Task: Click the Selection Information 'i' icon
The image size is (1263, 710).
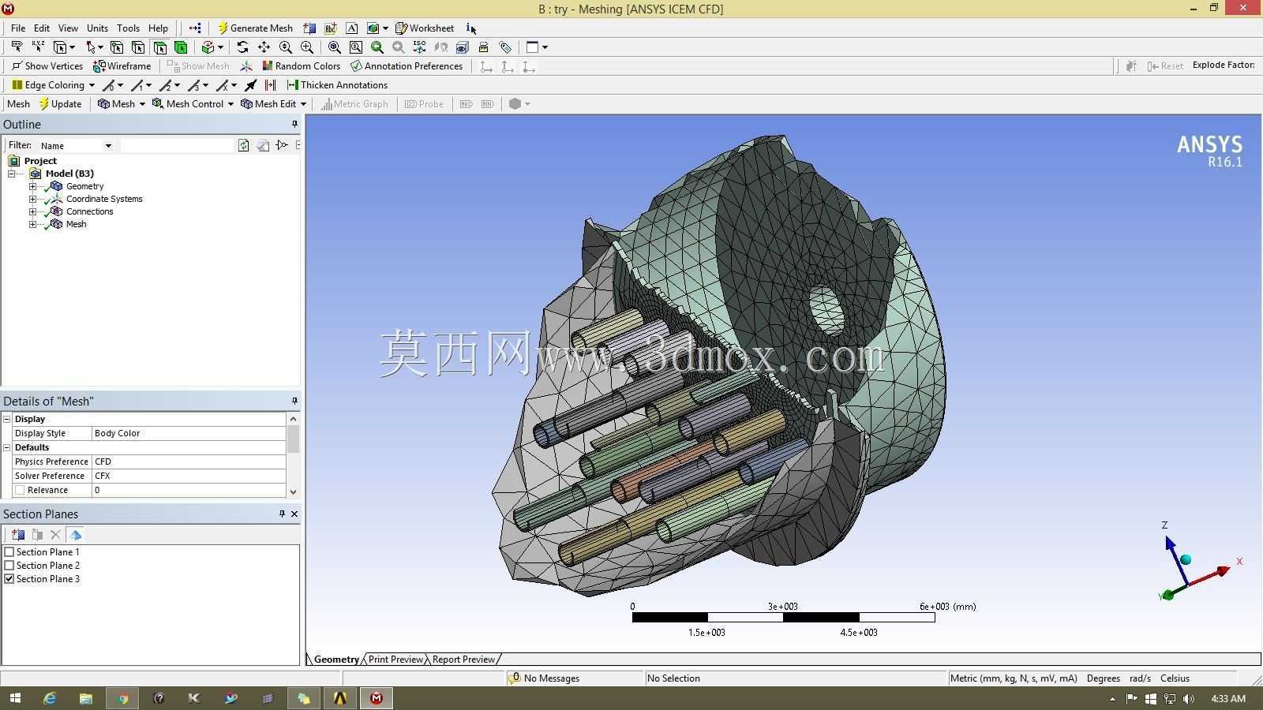Action: pos(470,28)
